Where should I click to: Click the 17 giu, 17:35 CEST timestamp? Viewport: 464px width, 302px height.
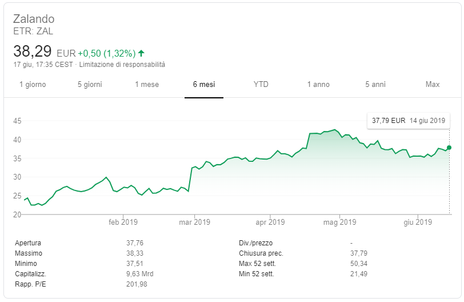[x=43, y=65]
